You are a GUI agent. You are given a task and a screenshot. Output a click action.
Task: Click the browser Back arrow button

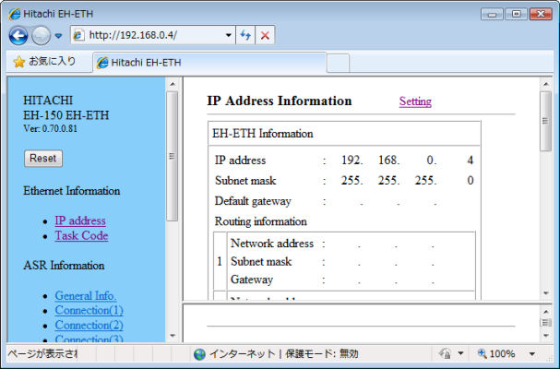click(x=18, y=35)
